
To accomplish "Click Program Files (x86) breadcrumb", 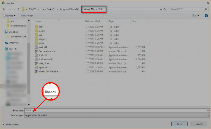I will coord(69,9).
